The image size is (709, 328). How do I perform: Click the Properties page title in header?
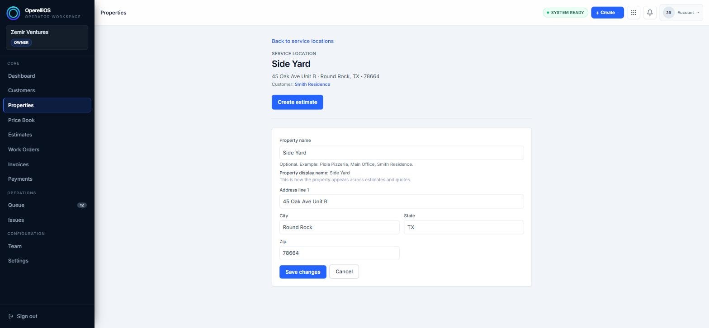113,13
